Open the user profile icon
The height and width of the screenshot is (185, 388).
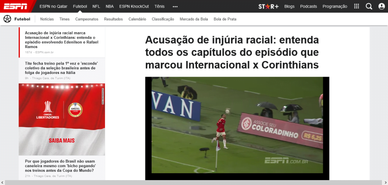click(381, 6)
